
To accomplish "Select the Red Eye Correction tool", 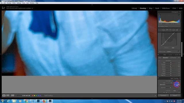I will [x=167, y=30].
